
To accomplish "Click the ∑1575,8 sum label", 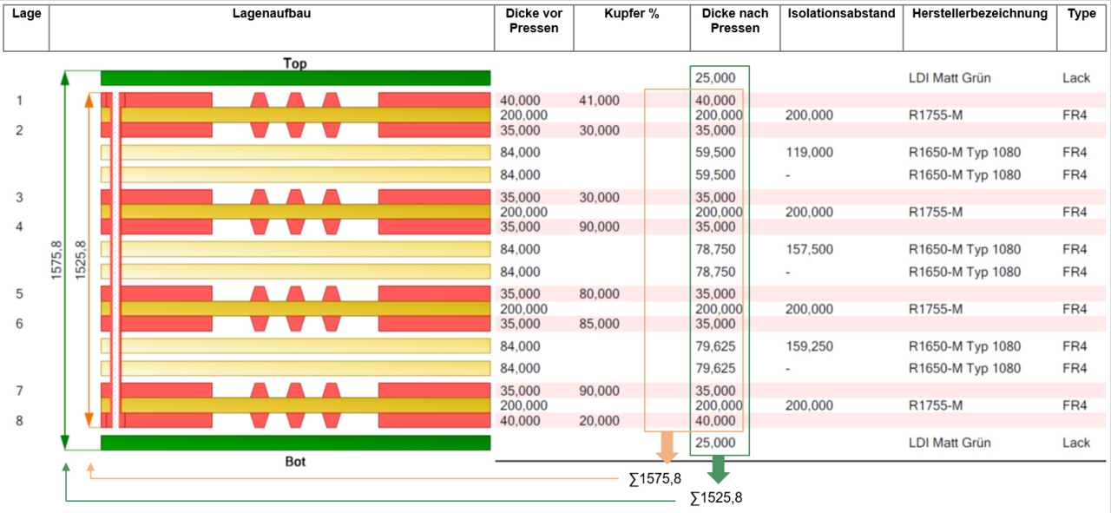I will [x=654, y=478].
